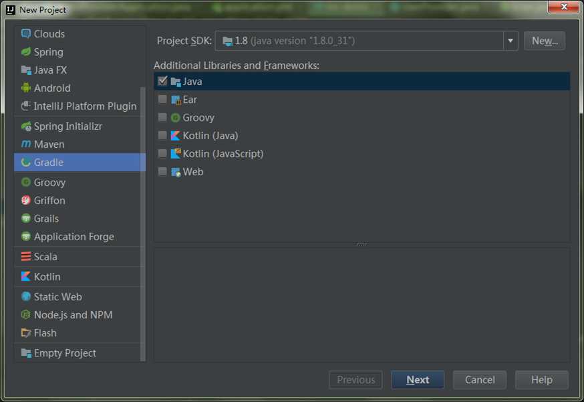Select 'IntelliJ Platform Plugin' label

(x=85, y=106)
